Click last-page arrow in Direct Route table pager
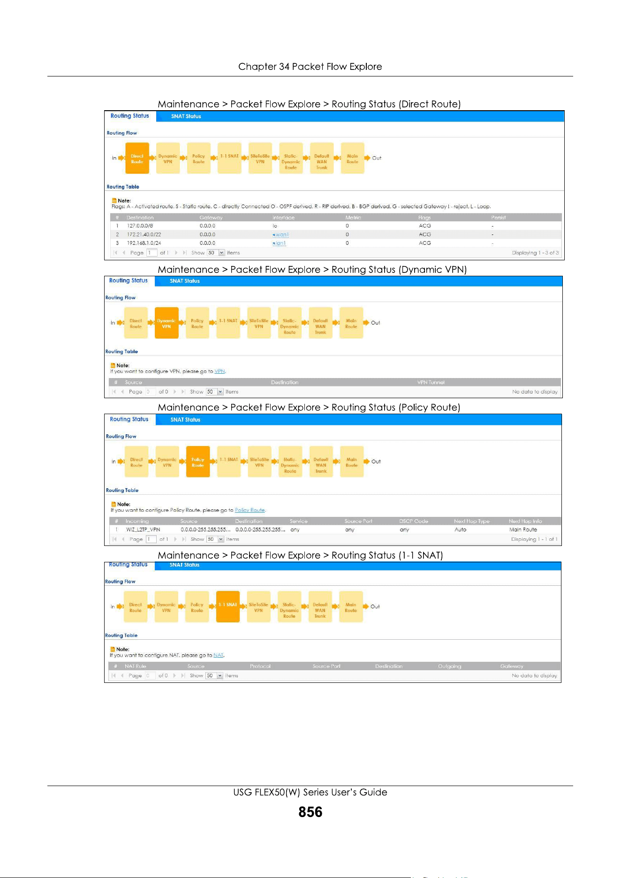621x878 pixels. coord(185,253)
